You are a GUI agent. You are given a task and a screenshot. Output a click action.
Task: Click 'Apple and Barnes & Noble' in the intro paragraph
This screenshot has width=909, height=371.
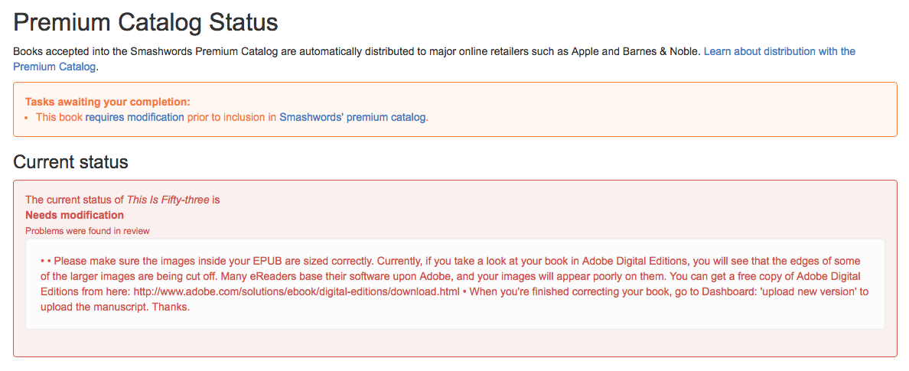pyautogui.click(x=637, y=51)
